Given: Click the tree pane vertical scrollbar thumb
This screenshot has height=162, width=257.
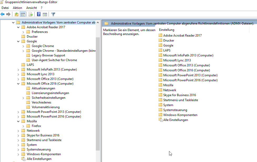Looking at the screenshot, I should pos(98,94).
